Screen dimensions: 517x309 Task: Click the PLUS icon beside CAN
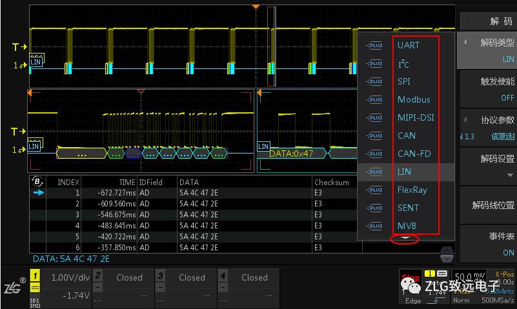[x=374, y=135]
